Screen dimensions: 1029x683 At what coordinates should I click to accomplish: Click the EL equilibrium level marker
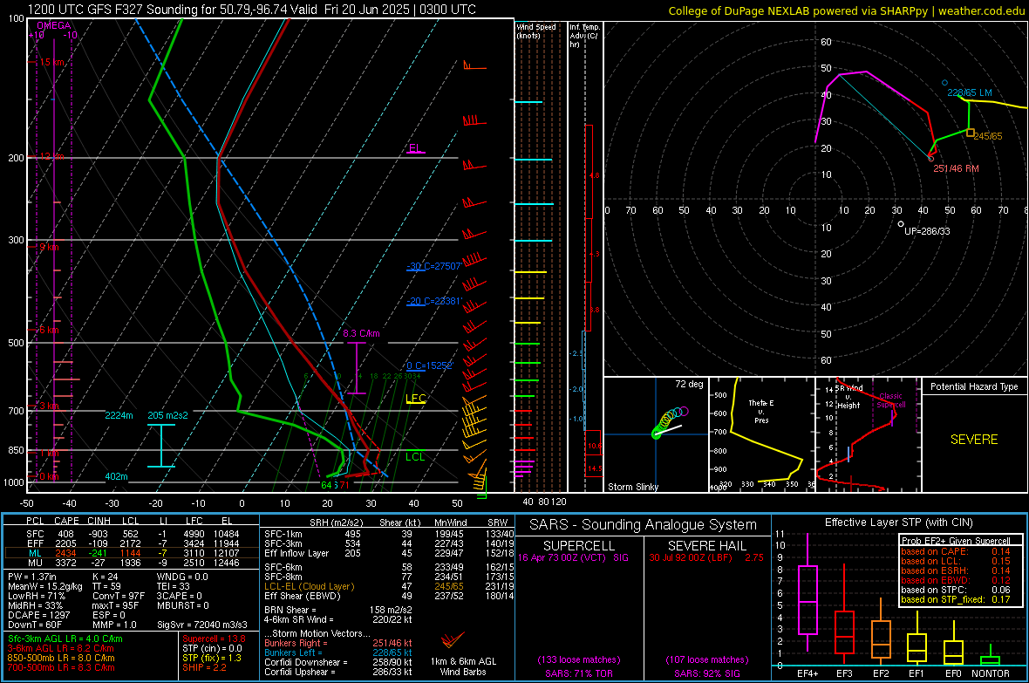click(x=415, y=147)
